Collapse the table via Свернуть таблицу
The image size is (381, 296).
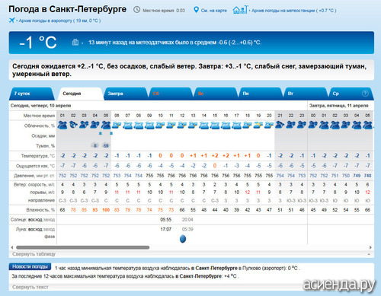(x=34, y=254)
